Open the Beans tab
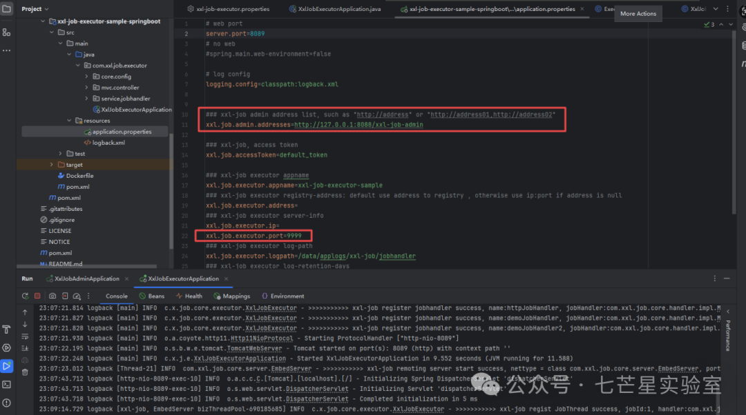746x415 pixels. [x=152, y=296]
